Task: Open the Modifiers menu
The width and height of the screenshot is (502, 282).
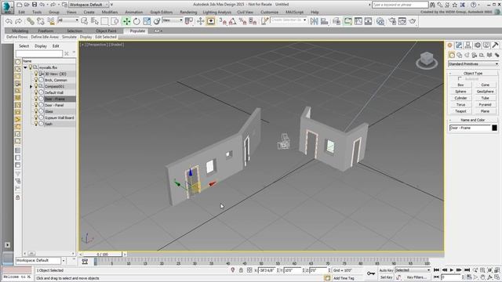Action: (x=110, y=13)
